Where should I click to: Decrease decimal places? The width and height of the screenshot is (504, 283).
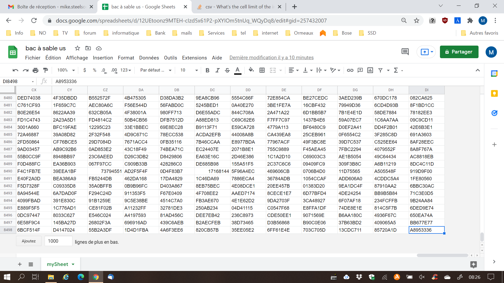click(104, 70)
